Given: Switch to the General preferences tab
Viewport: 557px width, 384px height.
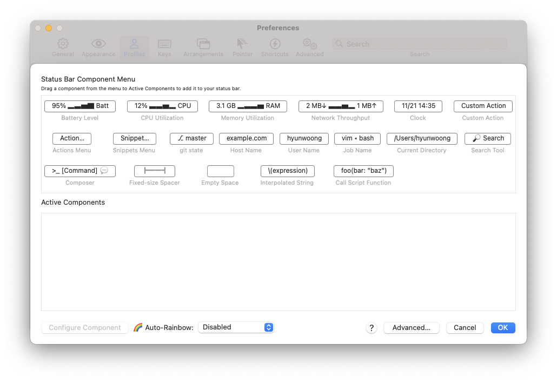Looking at the screenshot, I should [63, 48].
